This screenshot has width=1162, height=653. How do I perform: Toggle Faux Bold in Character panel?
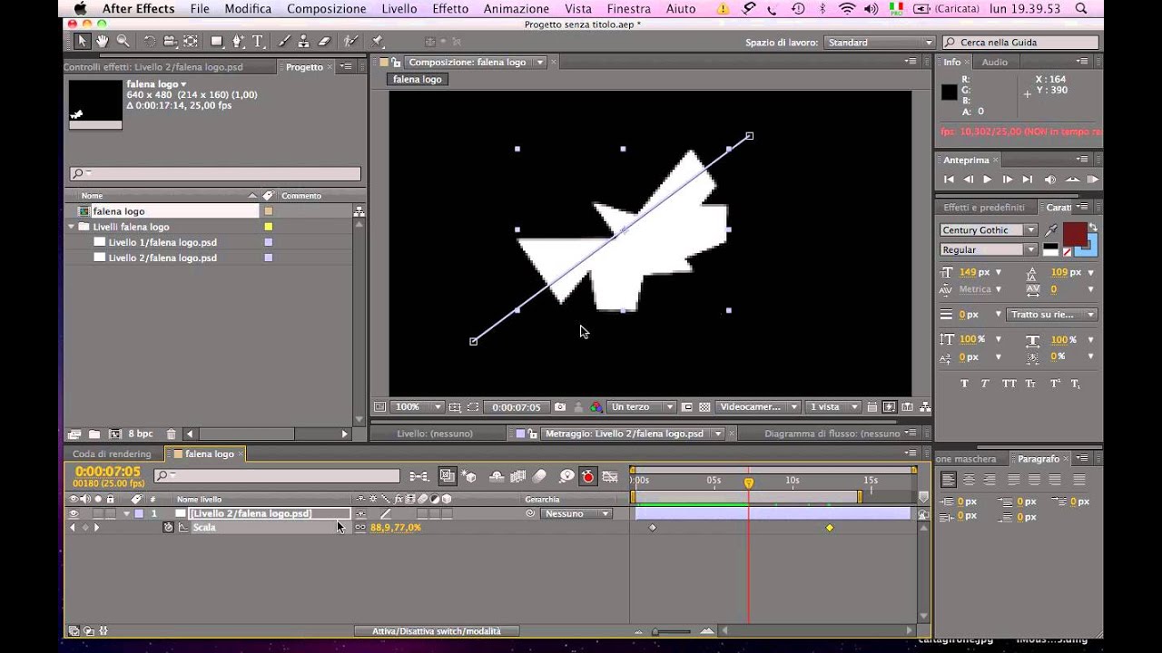tap(964, 384)
